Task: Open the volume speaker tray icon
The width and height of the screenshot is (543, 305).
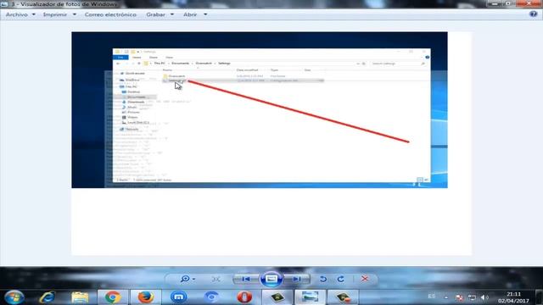Action: 484,297
